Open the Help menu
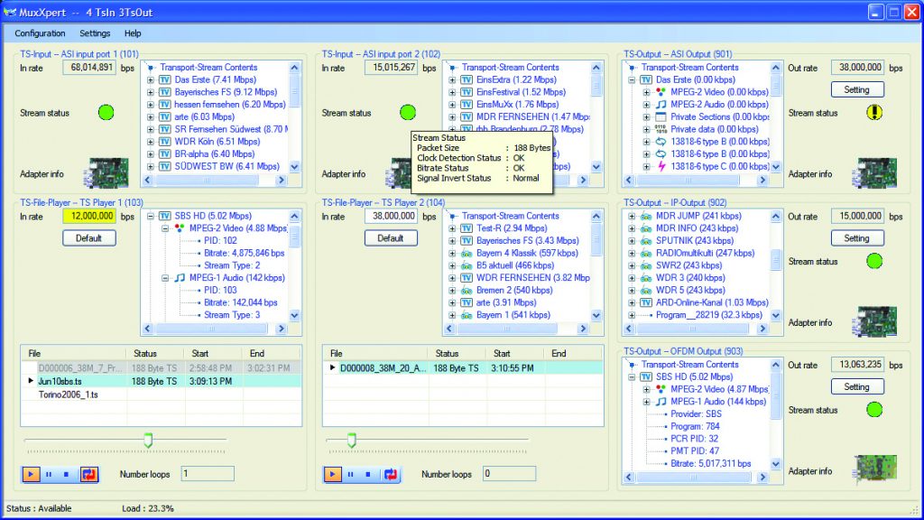The width and height of the screenshot is (924, 520). 133,33
